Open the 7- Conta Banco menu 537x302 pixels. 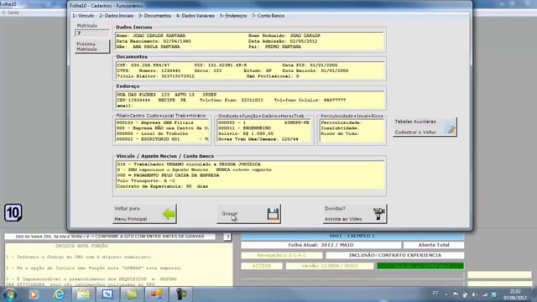pyautogui.click(x=268, y=16)
